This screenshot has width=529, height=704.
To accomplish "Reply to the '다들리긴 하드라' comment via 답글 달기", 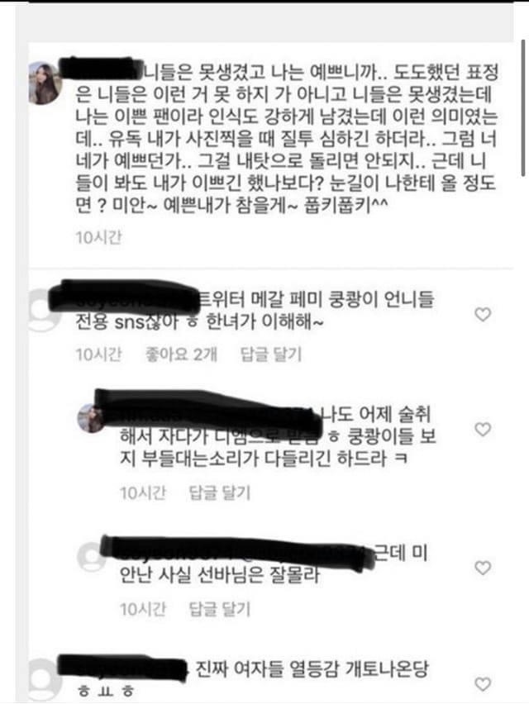I will [219, 493].
